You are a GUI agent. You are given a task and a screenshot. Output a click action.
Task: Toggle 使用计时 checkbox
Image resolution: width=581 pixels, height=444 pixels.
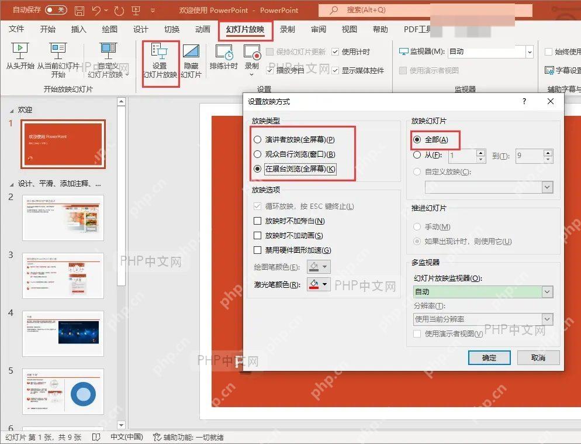[335, 51]
